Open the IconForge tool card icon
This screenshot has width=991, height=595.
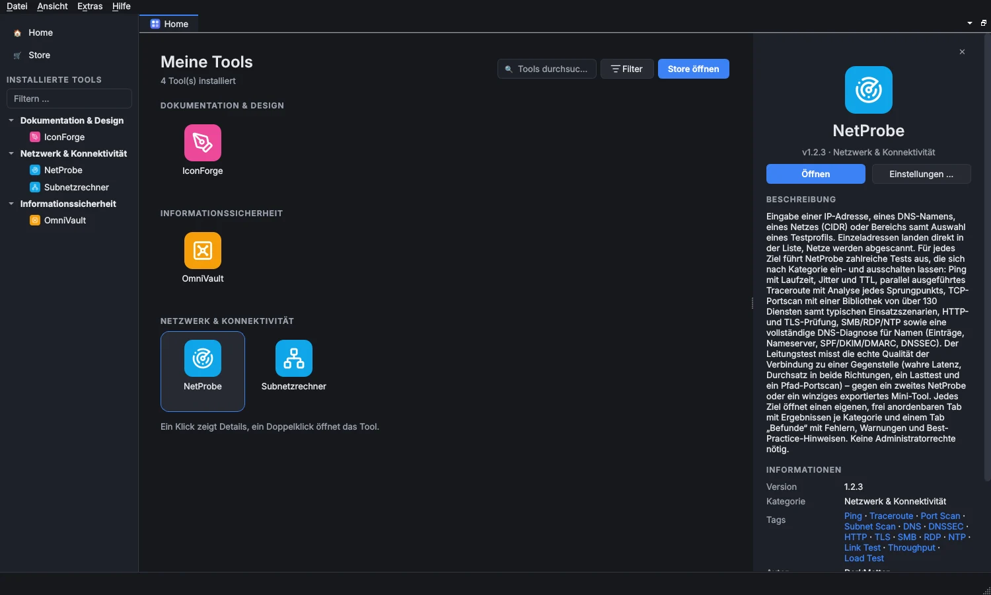(x=203, y=143)
